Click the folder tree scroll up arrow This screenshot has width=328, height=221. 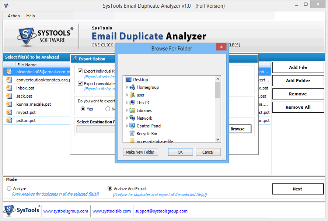click(x=217, y=79)
